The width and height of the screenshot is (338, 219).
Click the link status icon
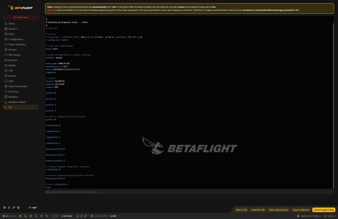[x=85, y=216]
